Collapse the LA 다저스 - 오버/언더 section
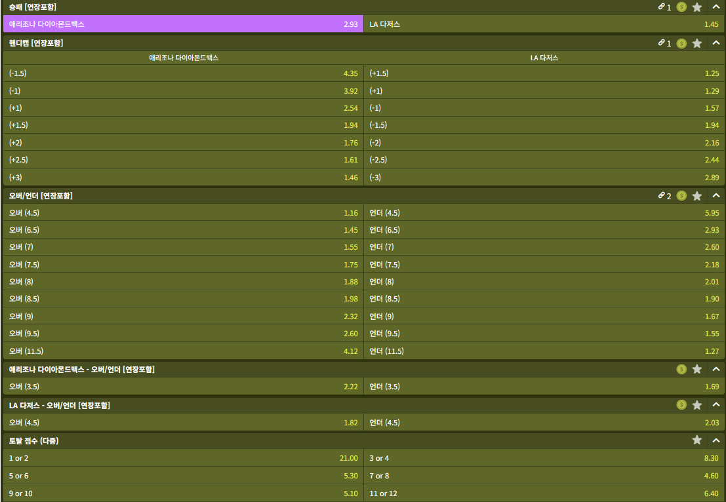 tap(716, 405)
